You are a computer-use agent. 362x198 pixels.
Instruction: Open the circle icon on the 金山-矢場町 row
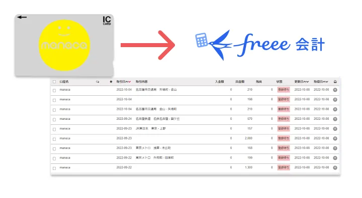[x=335, y=109]
